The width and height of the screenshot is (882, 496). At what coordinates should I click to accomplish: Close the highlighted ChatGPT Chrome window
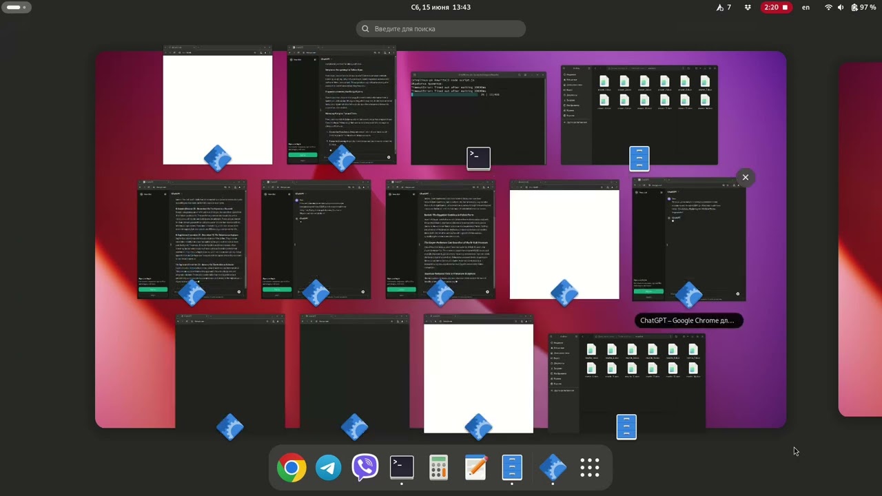745,178
